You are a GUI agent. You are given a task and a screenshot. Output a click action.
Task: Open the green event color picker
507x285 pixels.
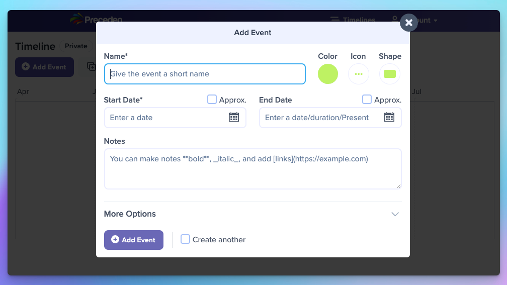328,74
